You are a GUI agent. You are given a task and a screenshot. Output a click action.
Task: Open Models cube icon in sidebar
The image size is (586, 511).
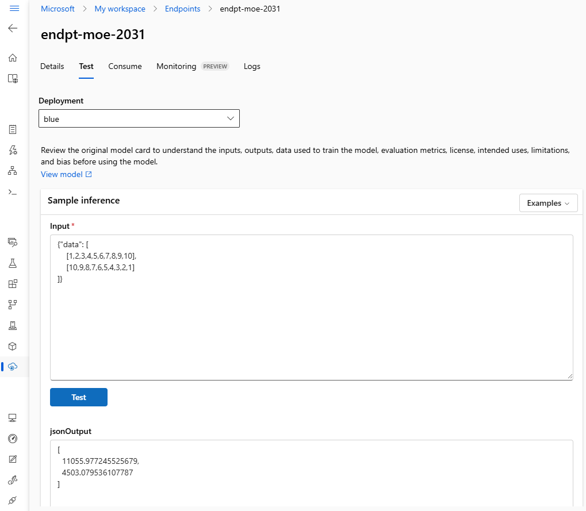(x=13, y=346)
